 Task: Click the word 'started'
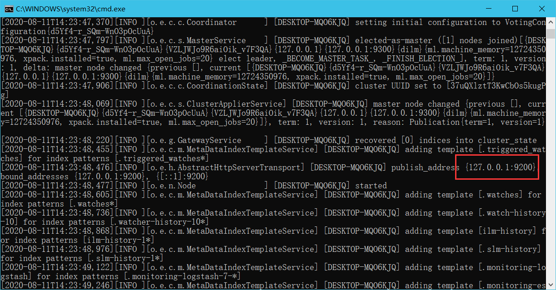(371, 186)
